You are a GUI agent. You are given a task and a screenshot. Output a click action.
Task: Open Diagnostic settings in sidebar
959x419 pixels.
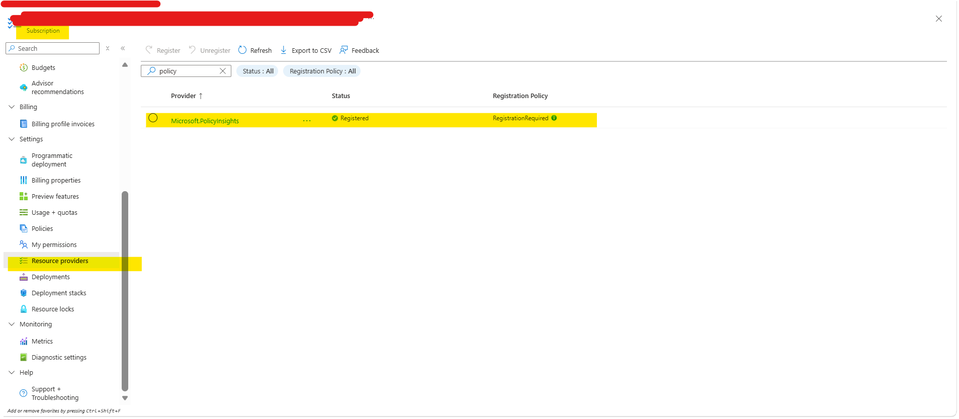click(x=59, y=357)
